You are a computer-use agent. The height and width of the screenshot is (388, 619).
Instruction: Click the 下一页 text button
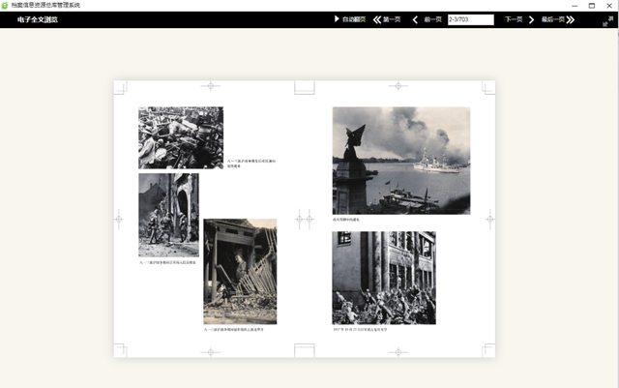coord(514,19)
